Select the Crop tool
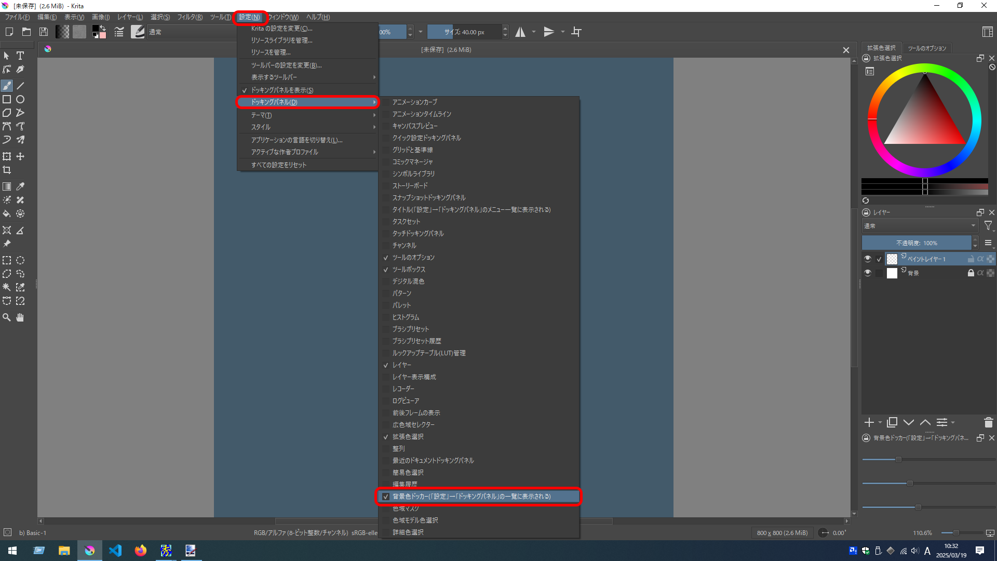This screenshot has height=561, width=997. (7, 169)
